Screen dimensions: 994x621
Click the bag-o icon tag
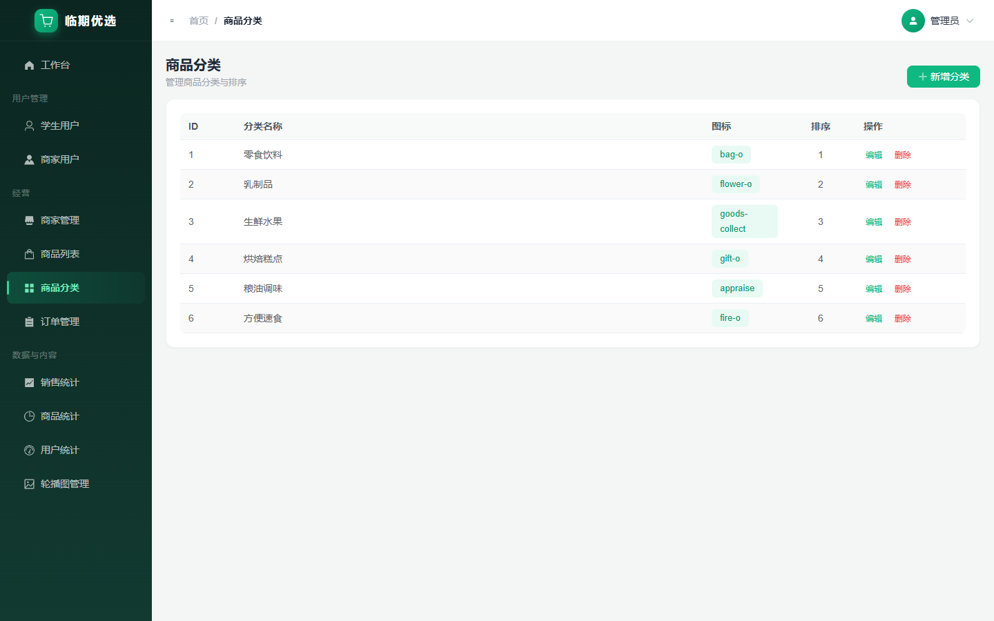731,155
